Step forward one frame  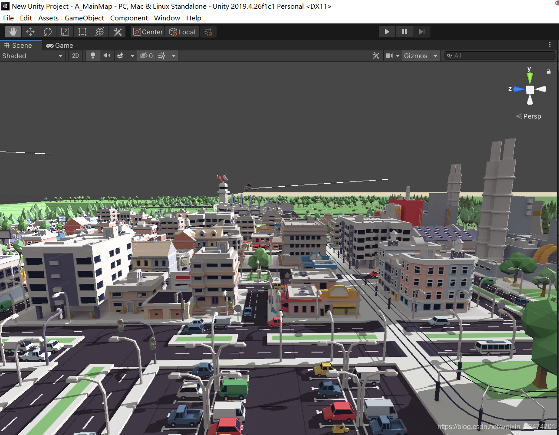[422, 32]
